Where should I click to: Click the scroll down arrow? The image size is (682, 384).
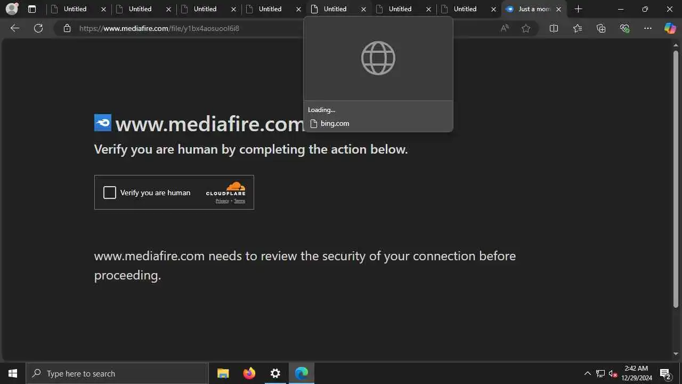(676, 354)
